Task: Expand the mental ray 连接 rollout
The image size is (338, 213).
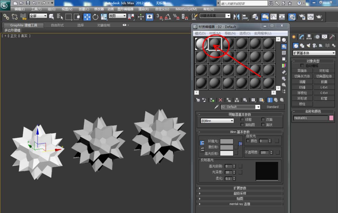Action: pyautogui.click(x=240, y=204)
